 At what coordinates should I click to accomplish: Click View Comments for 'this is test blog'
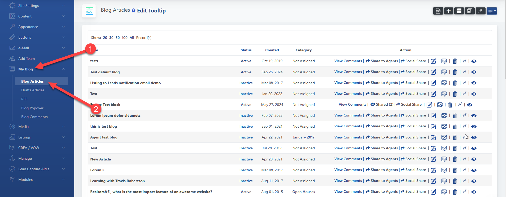point(348,126)
